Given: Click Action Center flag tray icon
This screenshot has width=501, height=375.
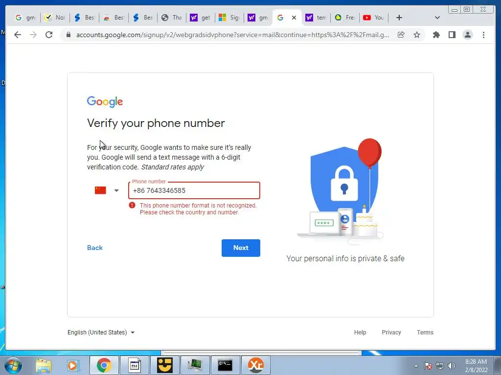Looking at the screenshot, I should coord(428,366).
